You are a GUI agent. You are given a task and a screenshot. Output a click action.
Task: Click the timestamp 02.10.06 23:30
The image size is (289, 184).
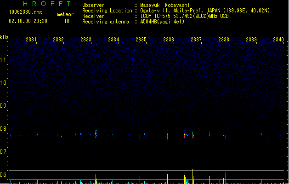pyautogui.click(x=28, y=21)
